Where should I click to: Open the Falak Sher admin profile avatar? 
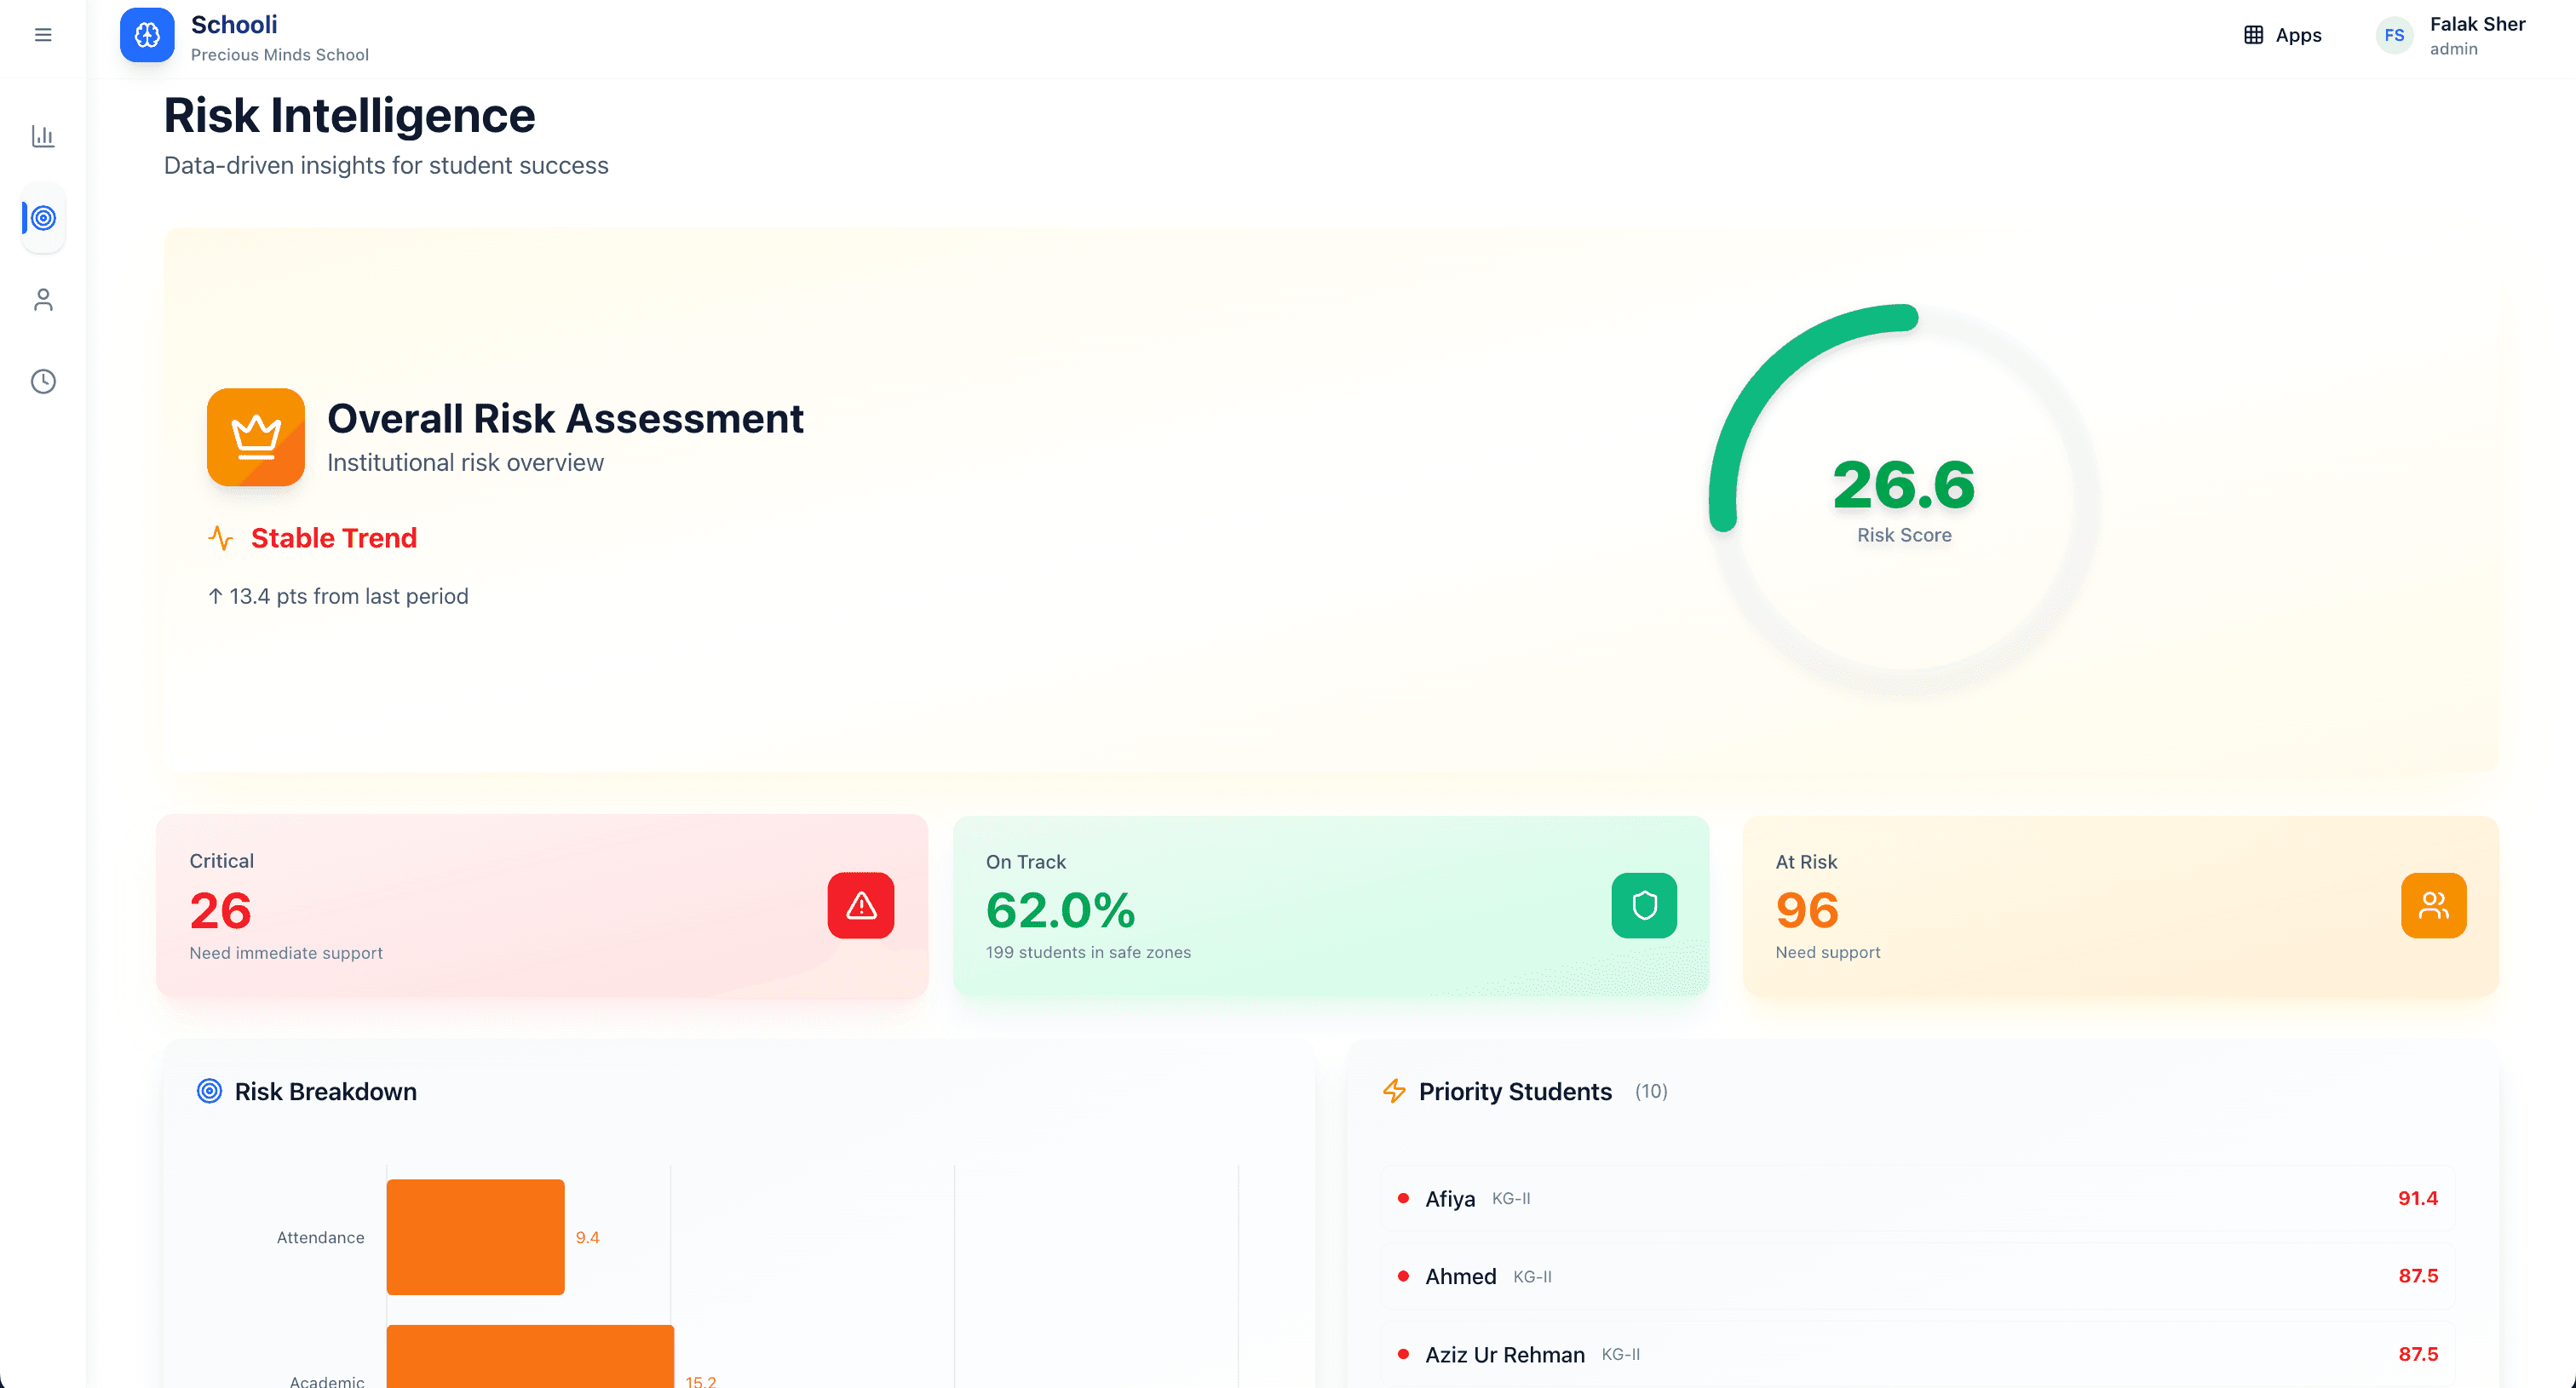(x=2395, y=35)
